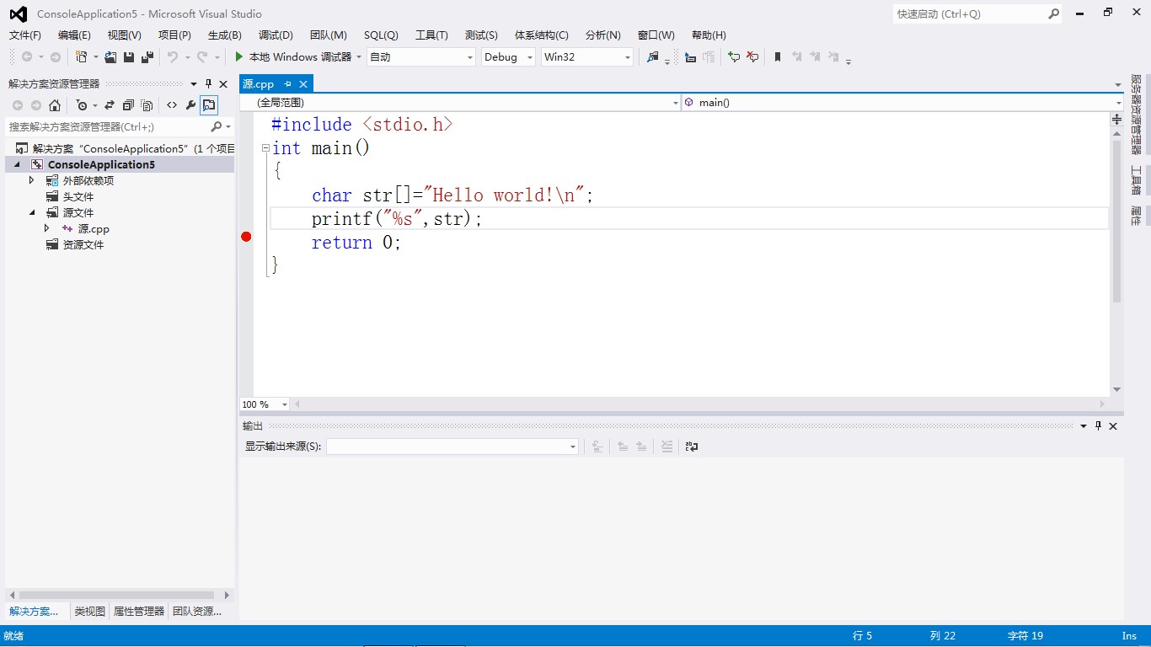Expand the 外部依赖项 tree node

32,180
